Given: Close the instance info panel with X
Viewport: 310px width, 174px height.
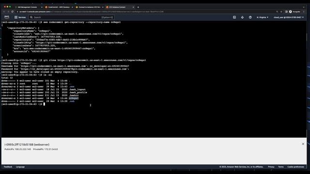Looking at the screenshot, I should [303, 144].
